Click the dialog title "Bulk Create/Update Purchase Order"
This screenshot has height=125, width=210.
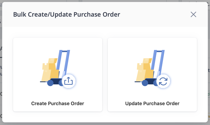[67, 14]
